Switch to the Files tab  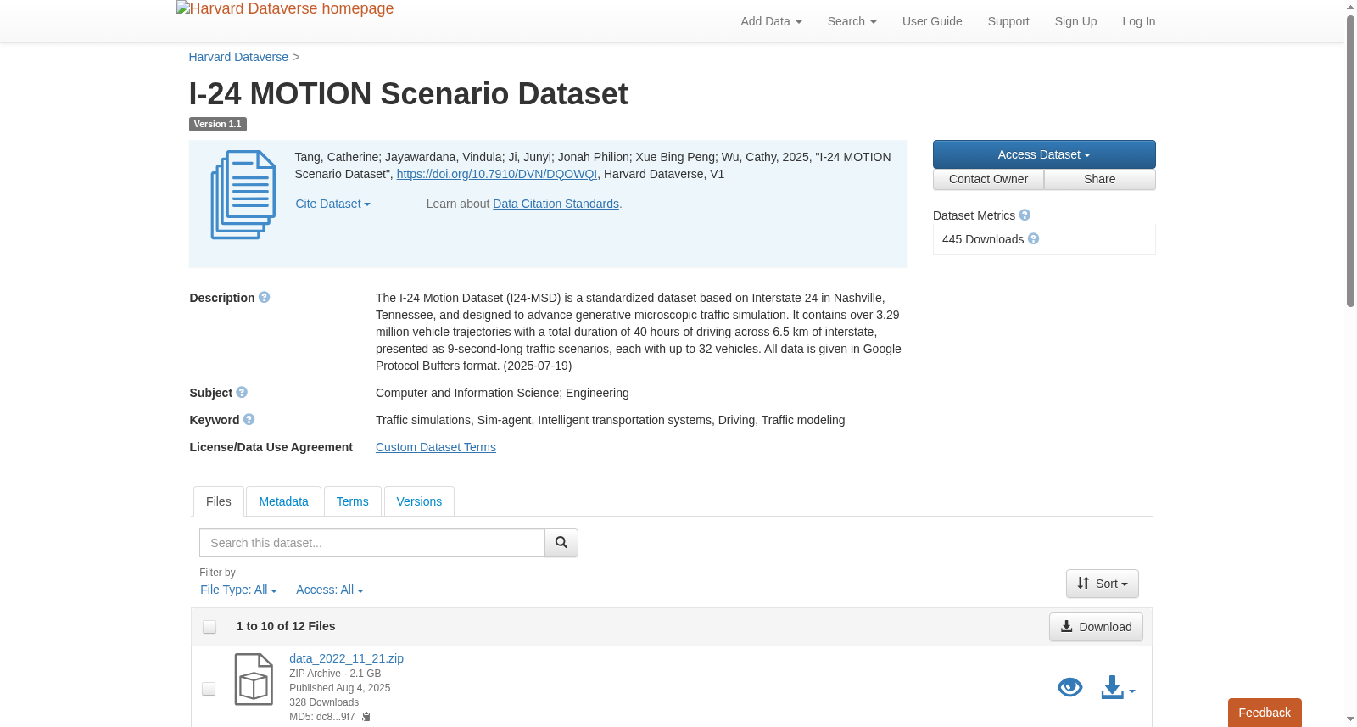coord(219,501)
